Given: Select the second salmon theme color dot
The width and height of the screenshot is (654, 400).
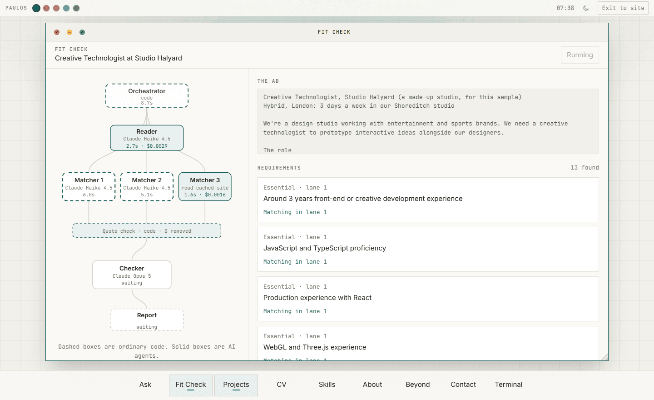Looking at the screenshot, I should (56, 8).
